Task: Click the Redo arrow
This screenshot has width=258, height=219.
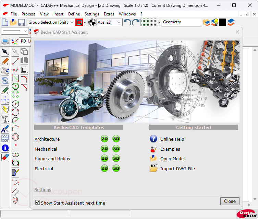Action: click(136, 22)
